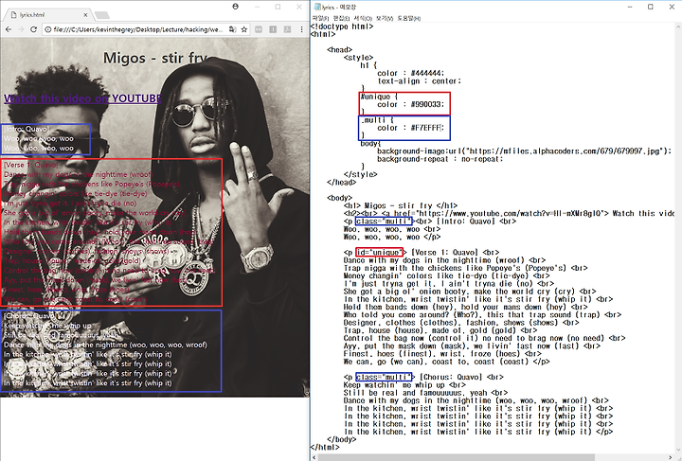Click the '</head>' tag in Notepad
This screenshot has width=682, height=461.
[341, 183]
